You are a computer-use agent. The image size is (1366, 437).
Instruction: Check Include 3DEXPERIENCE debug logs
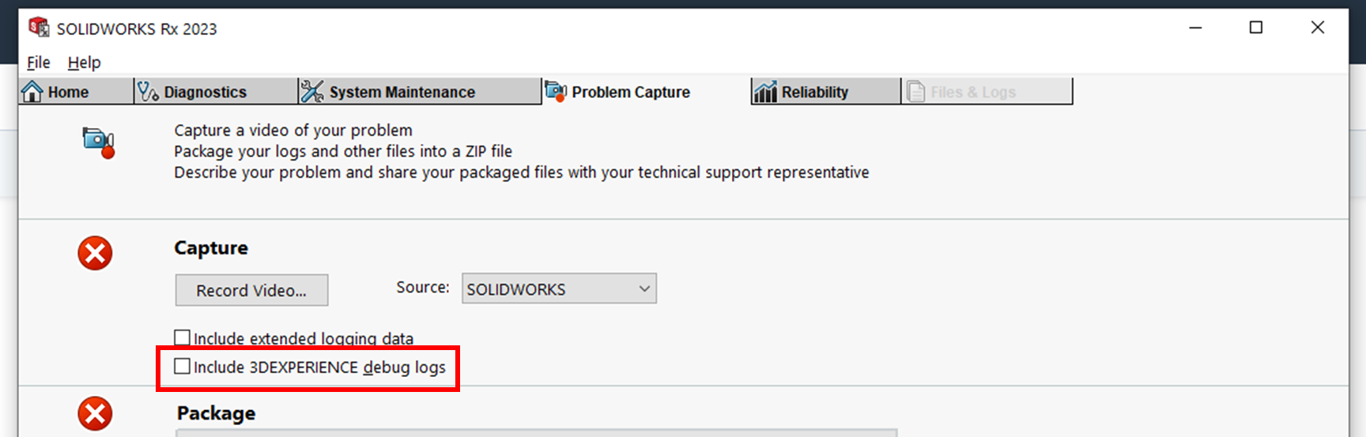coord(183,367)
